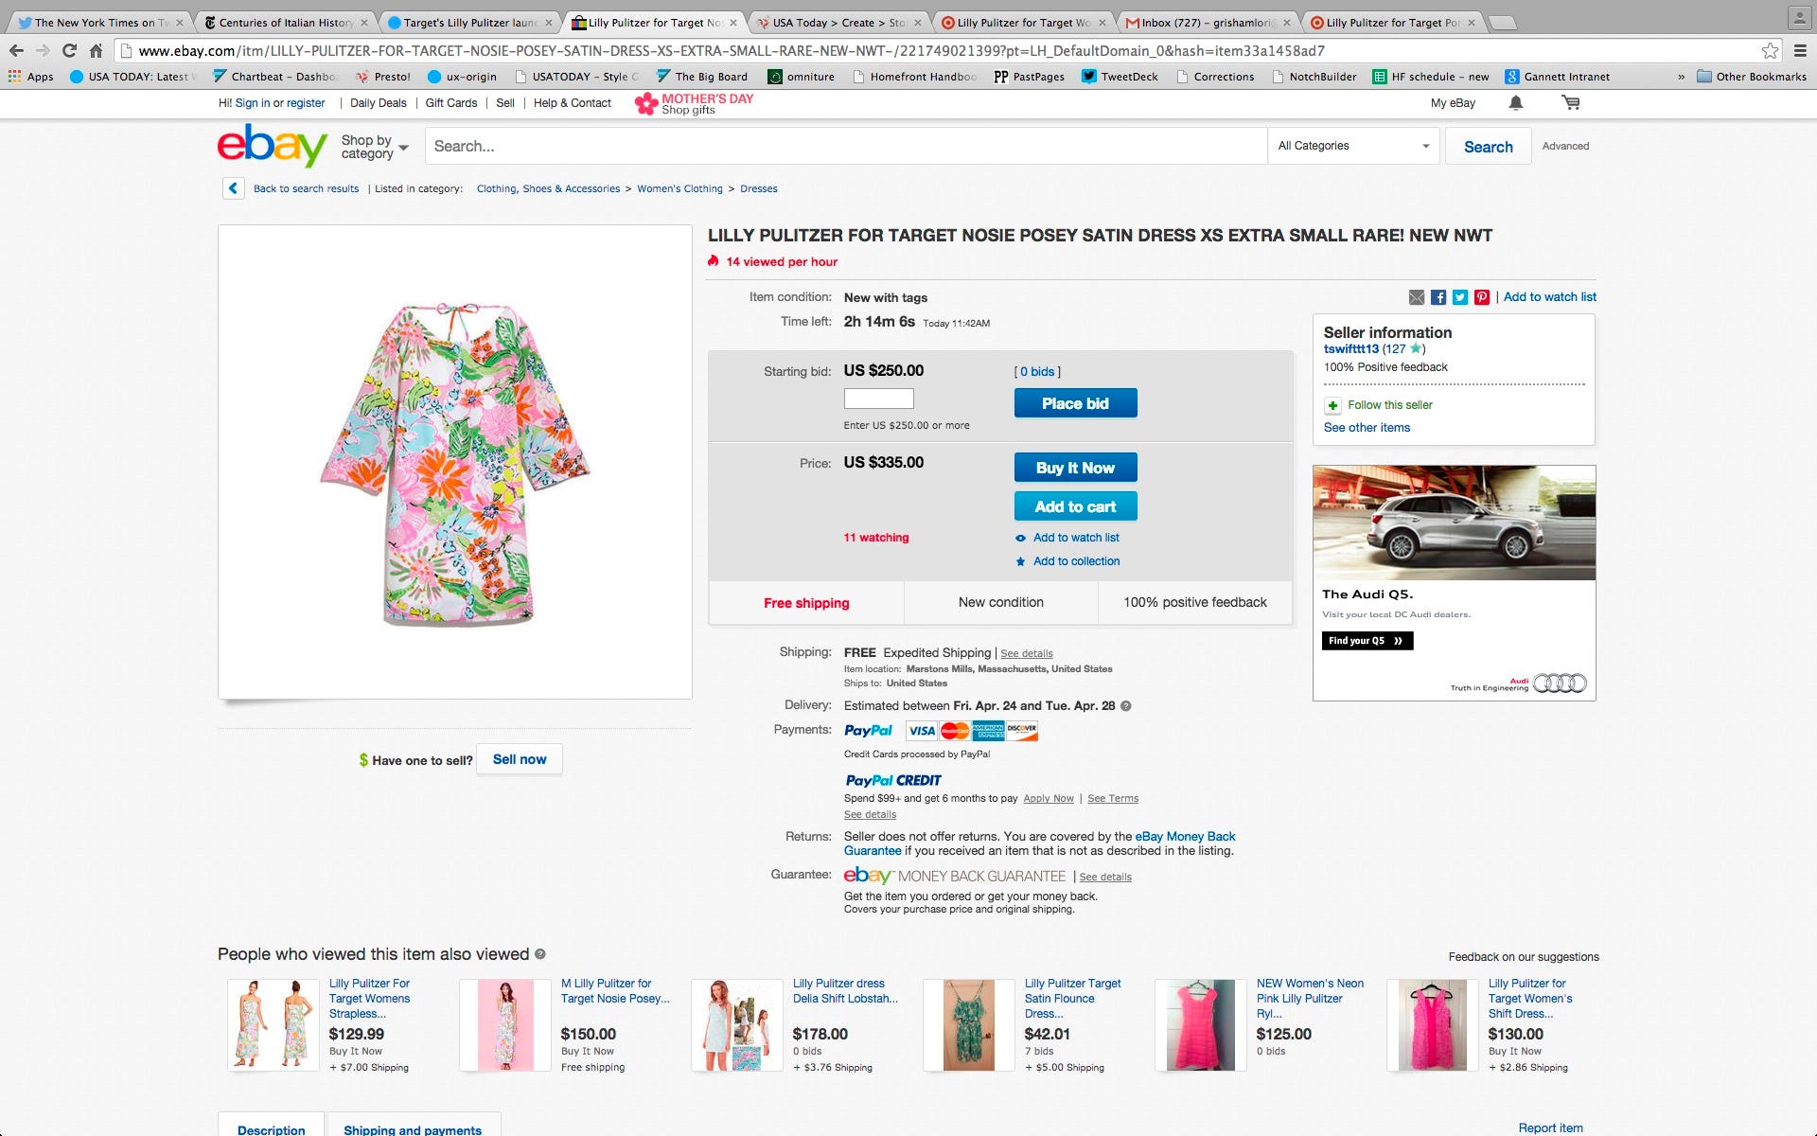Switch to the Description tab
Screen dimensions: 1817x1136
pos(272,1129)
